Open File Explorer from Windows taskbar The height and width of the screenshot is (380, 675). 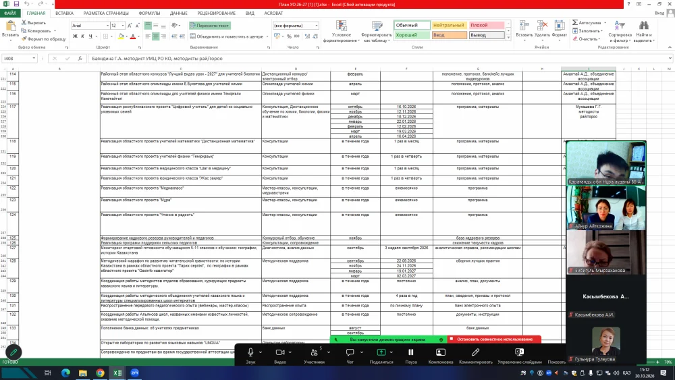[x=82, y=373]
